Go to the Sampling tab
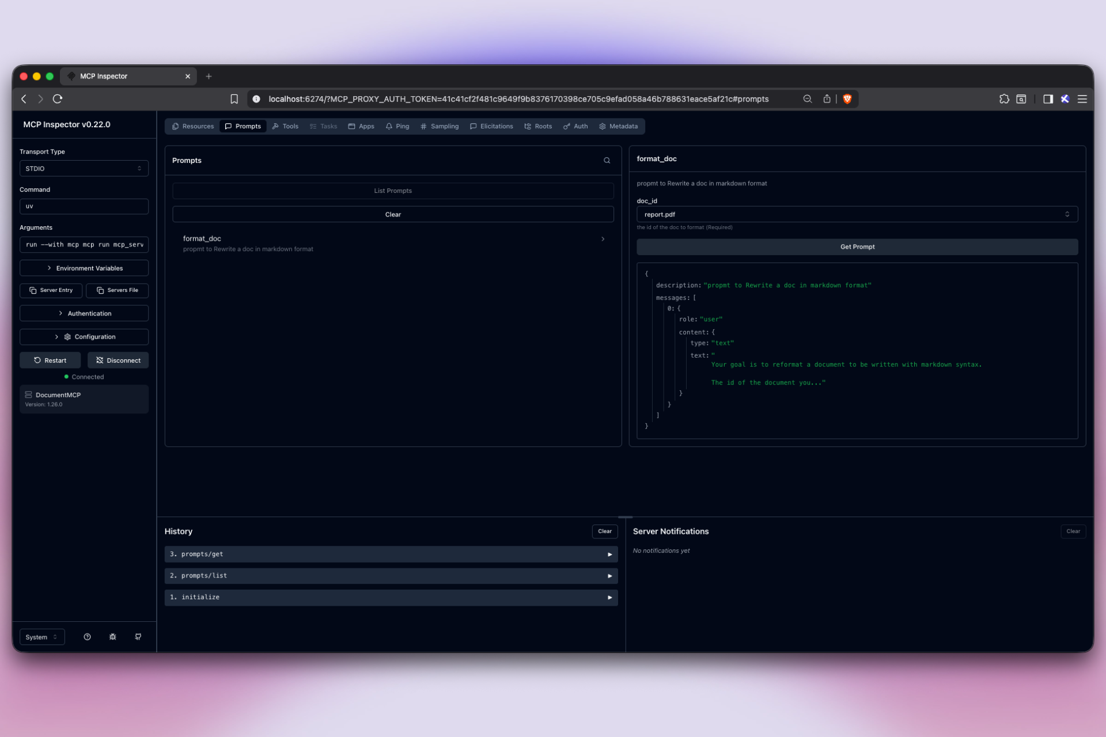This screenshot has height=737, width=1106. pos(440,126)
